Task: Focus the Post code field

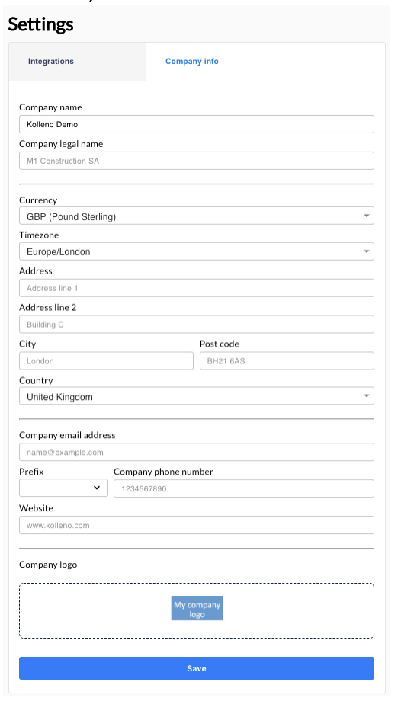Action: [x=287, y=361]
